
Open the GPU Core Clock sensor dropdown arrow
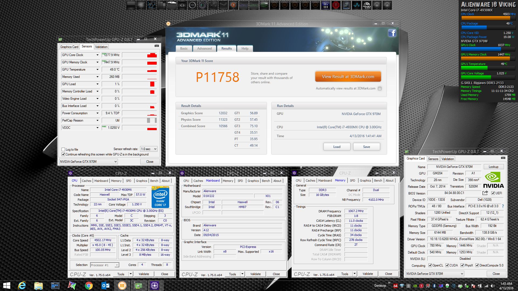click(x=97, y=55)
